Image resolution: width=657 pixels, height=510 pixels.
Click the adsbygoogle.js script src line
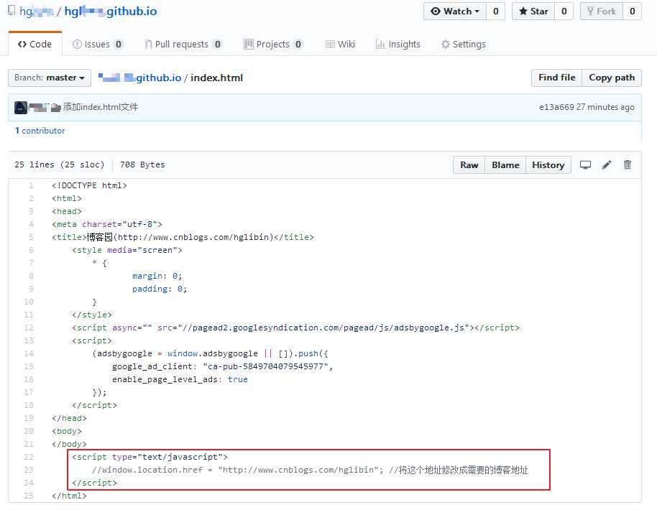tap(296, 328)
